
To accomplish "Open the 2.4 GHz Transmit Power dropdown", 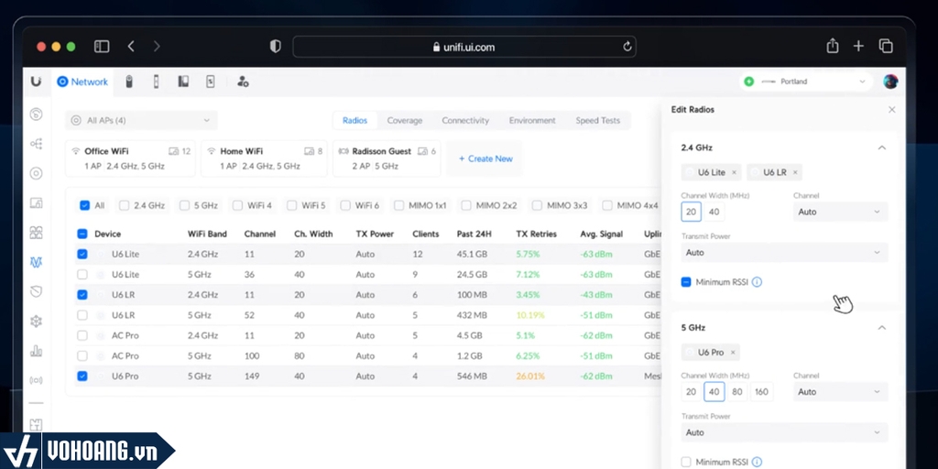I will pos(784,253).
